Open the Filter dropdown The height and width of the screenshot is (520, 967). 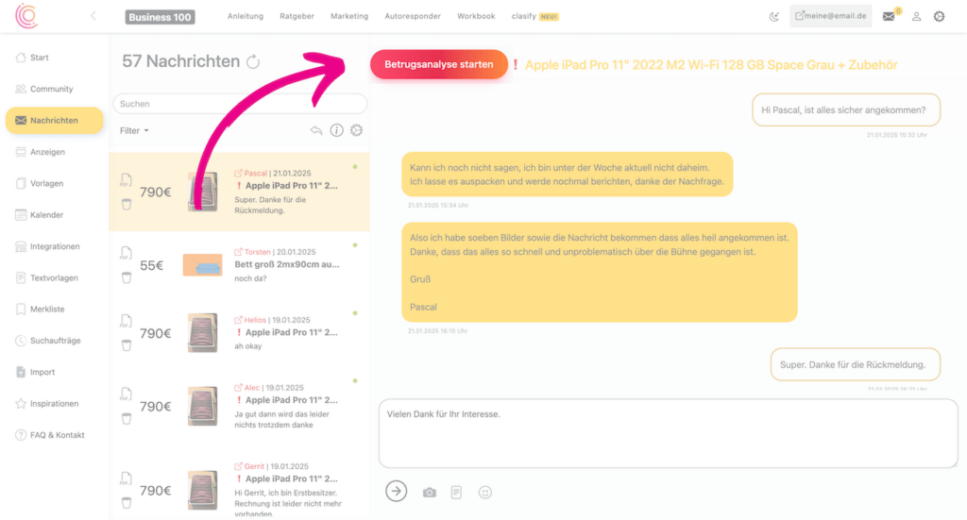coord(134,130)
